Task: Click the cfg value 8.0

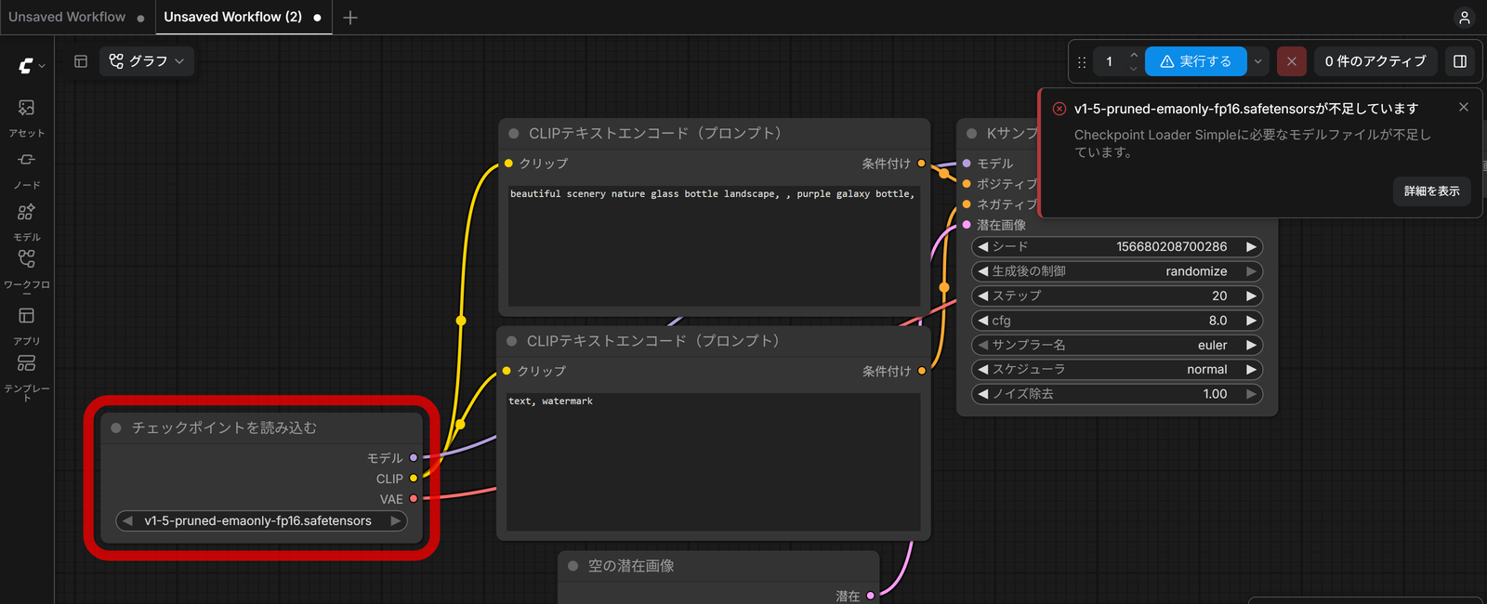Action: (x=1217, y=321)
